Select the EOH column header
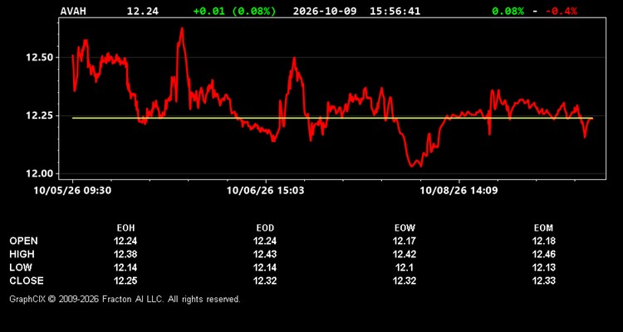The width and height of the screenshot is (623, 332). coord(125,228)
